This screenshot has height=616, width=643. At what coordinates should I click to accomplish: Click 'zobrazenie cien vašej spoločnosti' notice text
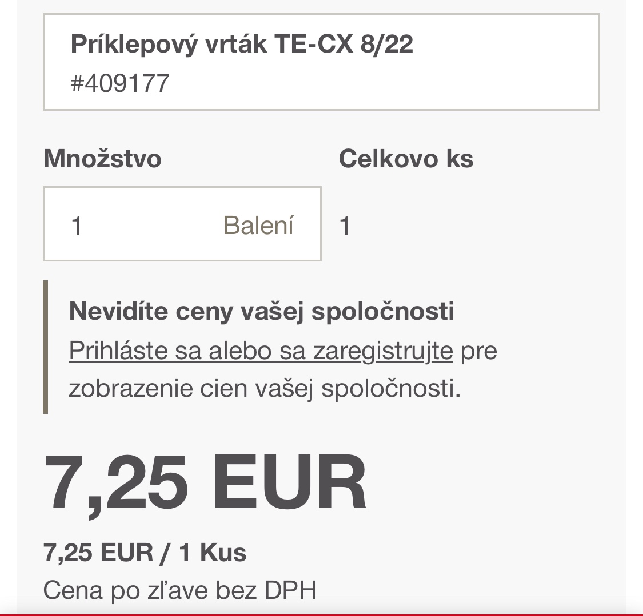point(264,388)
